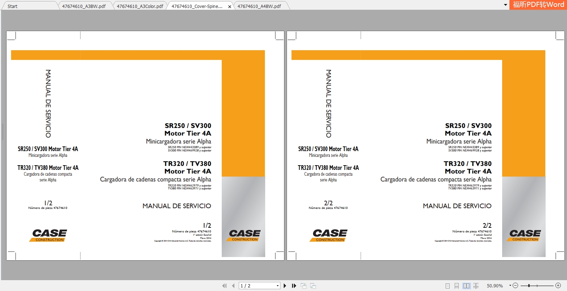Open the page number dropdown

pyautogui.click(x=278, y=286)
